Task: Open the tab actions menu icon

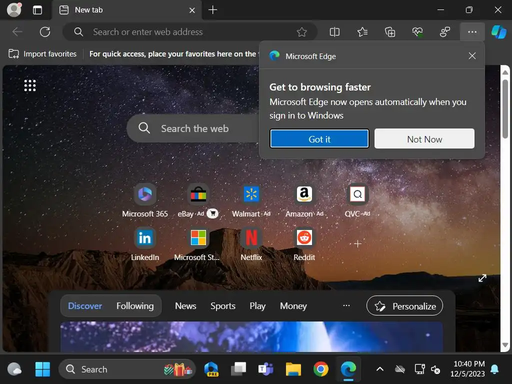Action: tap(37, 10)
